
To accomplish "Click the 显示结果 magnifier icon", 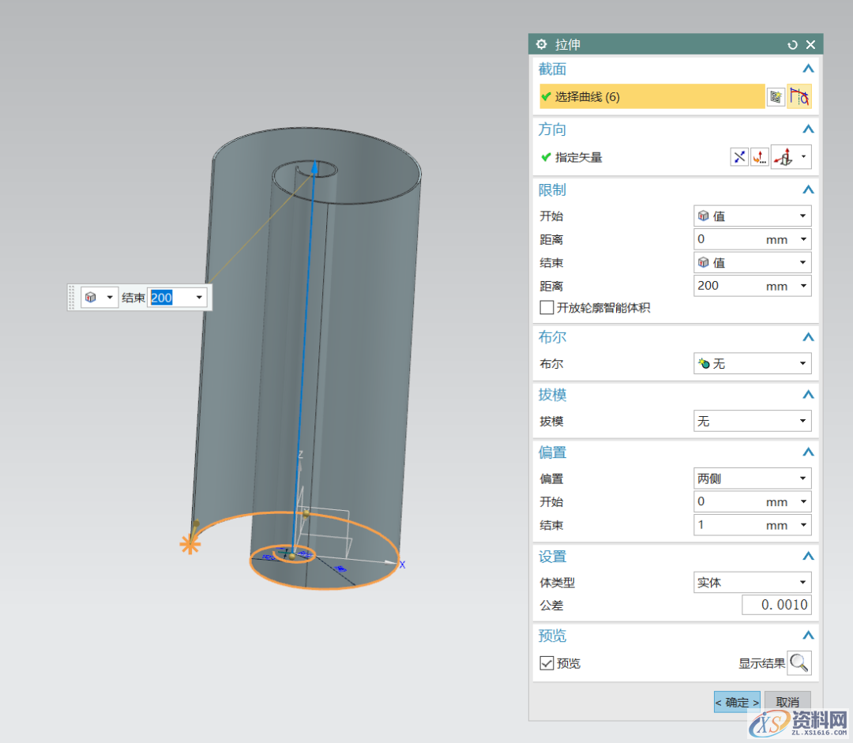I will point(799,663).
